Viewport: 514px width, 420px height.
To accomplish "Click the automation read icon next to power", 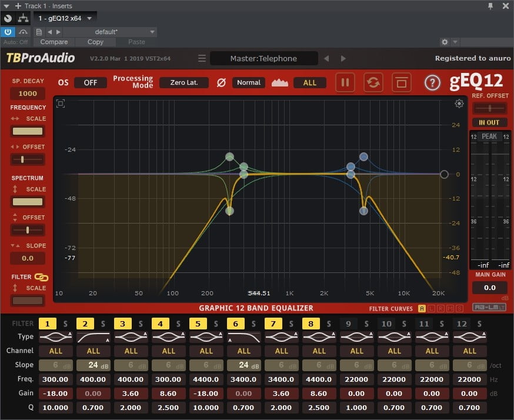I will pyautogui.click(x=23, y=32).
